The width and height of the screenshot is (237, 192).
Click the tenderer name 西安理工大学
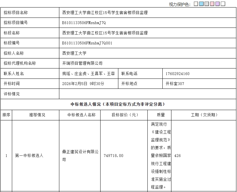click(x=74, y=53)
